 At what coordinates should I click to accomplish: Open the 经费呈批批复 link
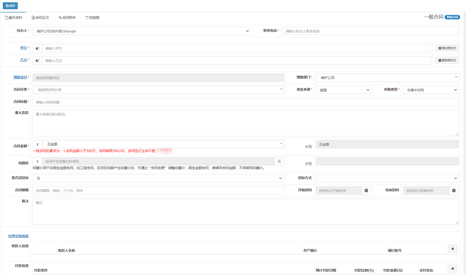point(18,236)
